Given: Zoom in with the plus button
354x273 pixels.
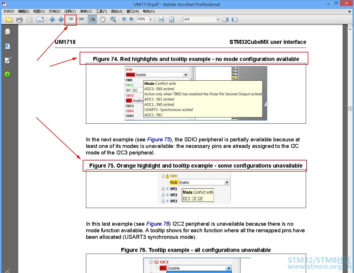Looking at the screenshot, I should (131, 19).
